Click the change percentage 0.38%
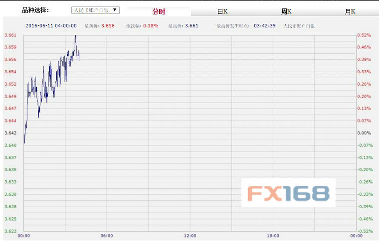 [151, 26]
